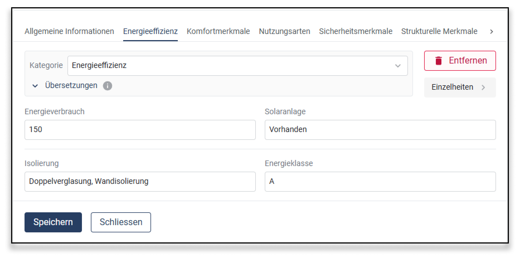This screenshot has height=258, width=520.
Task: Switch to Allgemeine Informationen tab
Action: click(69, 31)
